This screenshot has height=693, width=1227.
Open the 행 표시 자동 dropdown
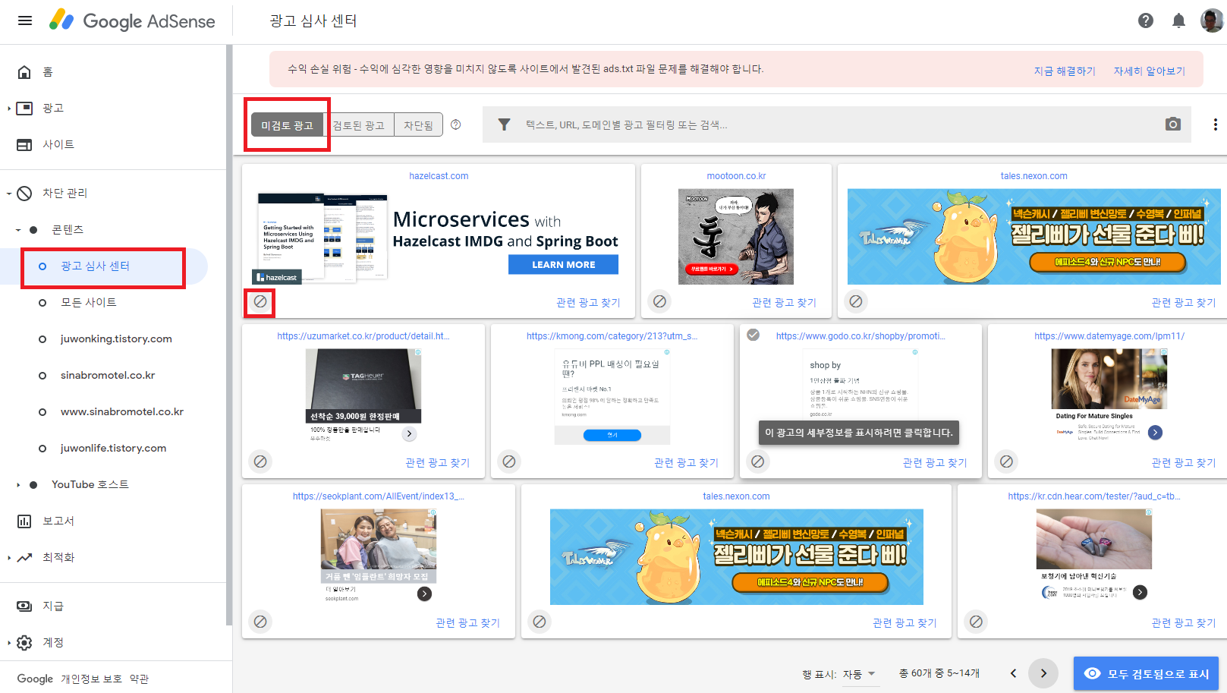click(x=859, y=674)
